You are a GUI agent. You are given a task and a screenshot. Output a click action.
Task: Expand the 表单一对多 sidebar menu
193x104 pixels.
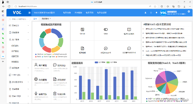click(x=19, y=96)
